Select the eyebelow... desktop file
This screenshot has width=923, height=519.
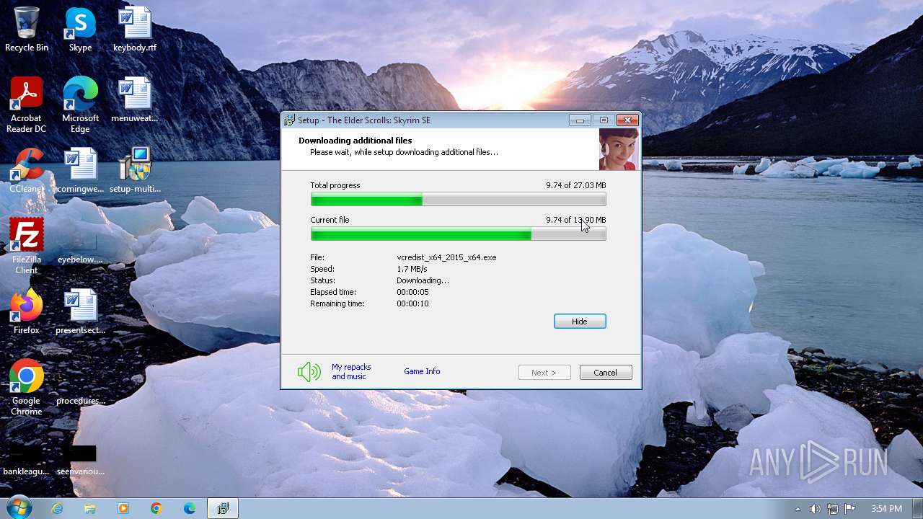pyautogui.click(x=80, y=247)
